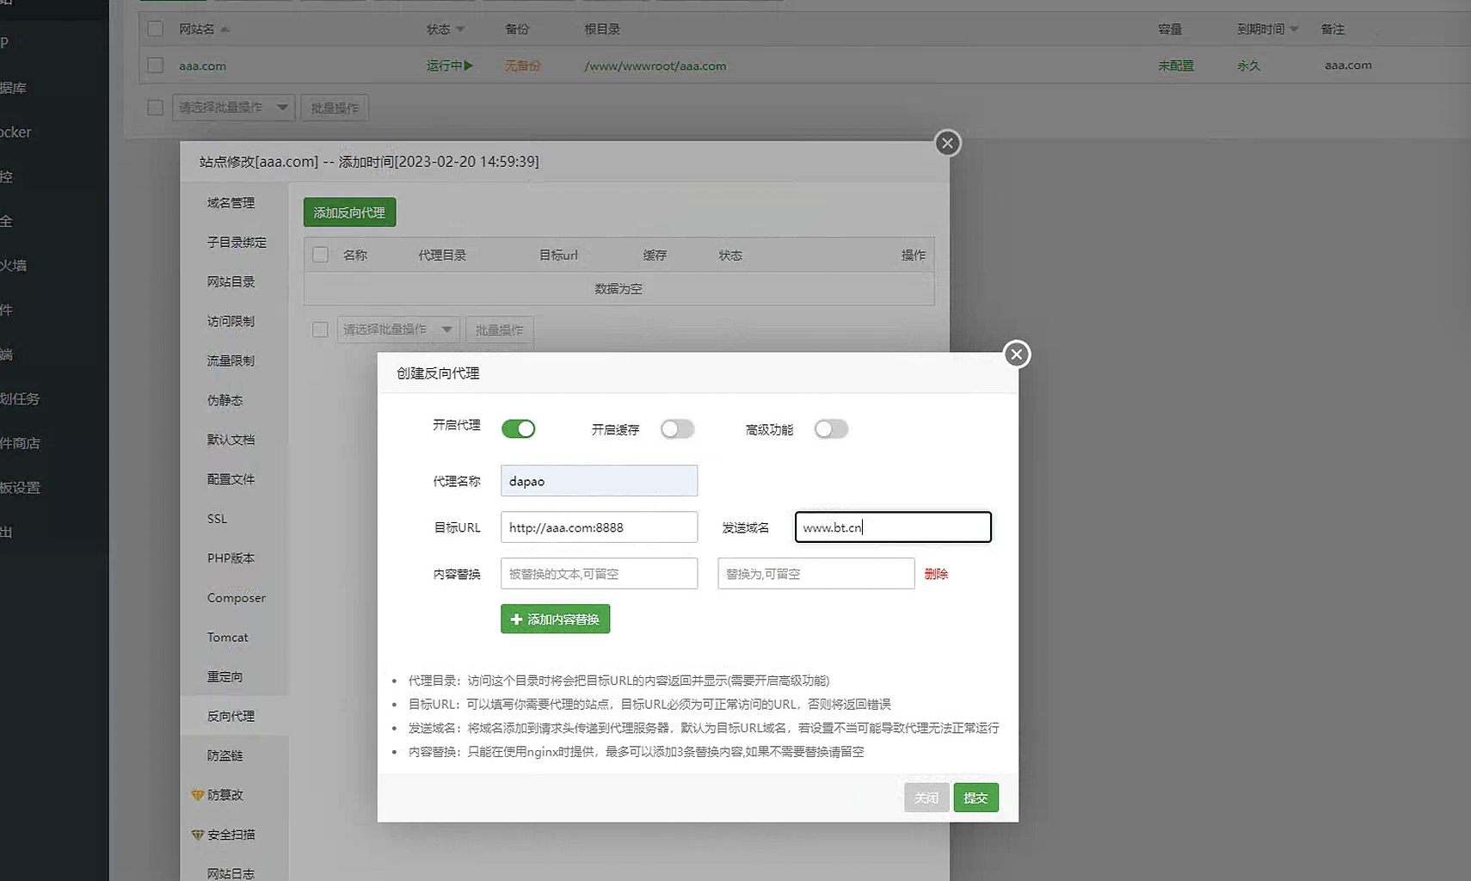Open the 状态 column filter arrow
This screenshot has height=881, width=1471.
pos(460,29)
